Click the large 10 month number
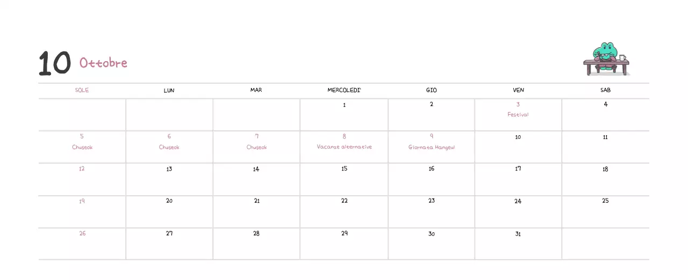Screen dimensions: 688x280 (x=54, y=63)
